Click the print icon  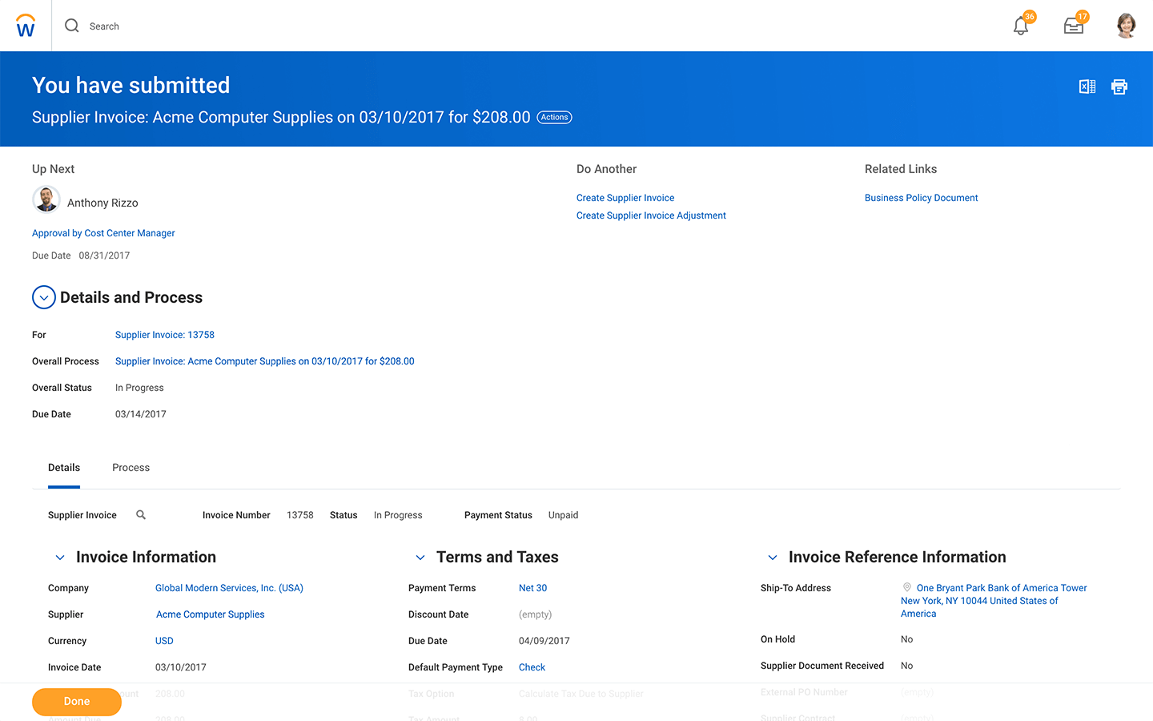1119,87
